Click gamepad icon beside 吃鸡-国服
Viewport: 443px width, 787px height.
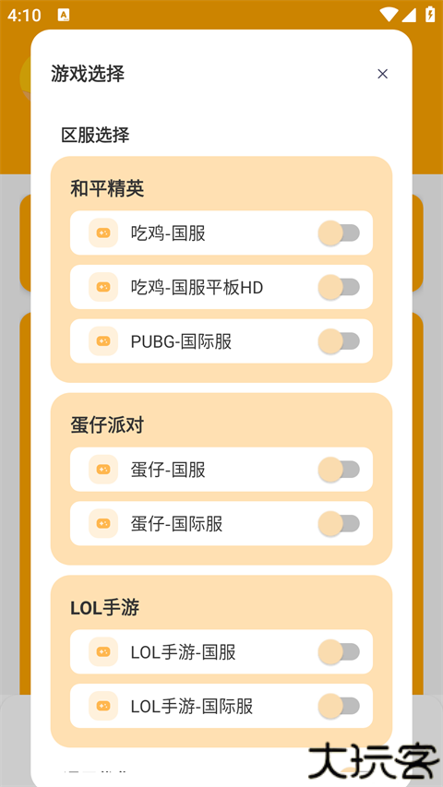point(103,233)
